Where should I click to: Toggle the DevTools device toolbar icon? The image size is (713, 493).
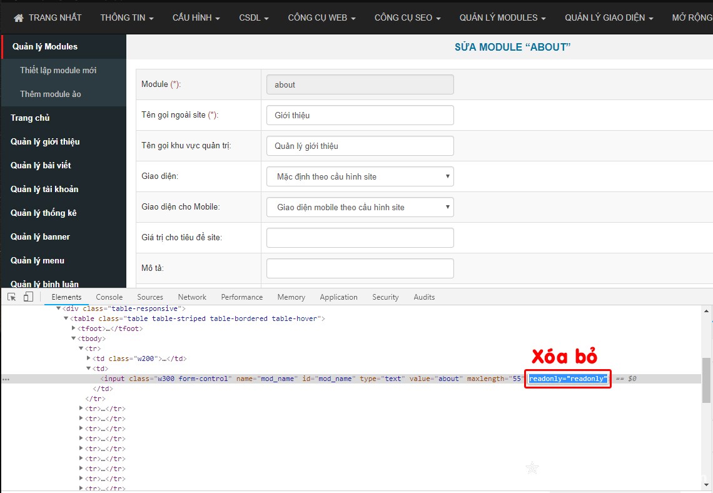pyautogui.click(x=28, y=297)
